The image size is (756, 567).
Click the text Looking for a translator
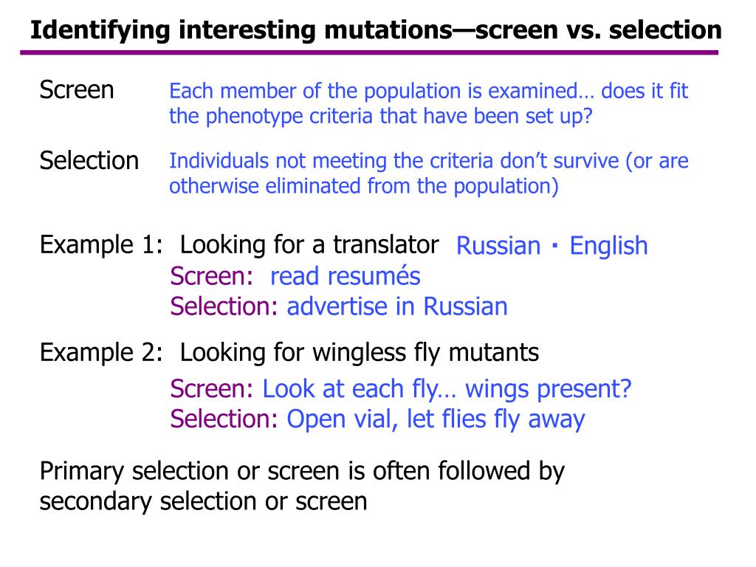tap(309, 244)
